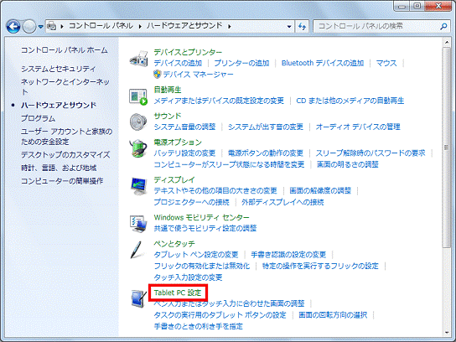Click the refresh button beside address bar
The width and height of the screenshot is (456, 342).
coord(303,27)
